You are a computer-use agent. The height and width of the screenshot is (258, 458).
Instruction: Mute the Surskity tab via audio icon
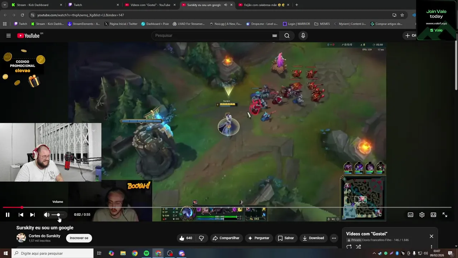pos(225,5)
